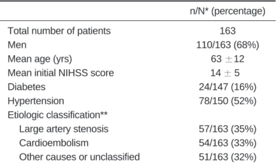Select the Total number of patients label
This screenshot has height=165, width=276.
(x=59, y=31)
